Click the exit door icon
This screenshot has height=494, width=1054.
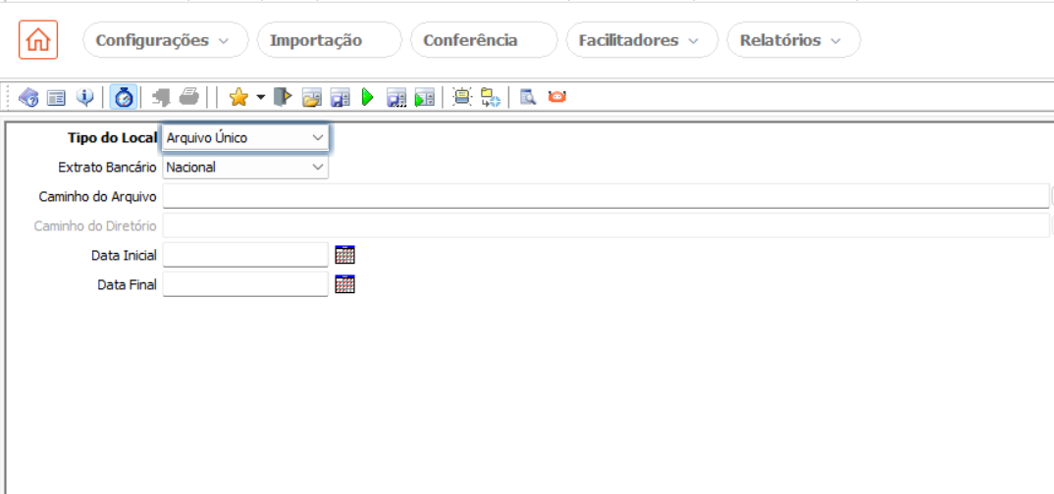283,98
